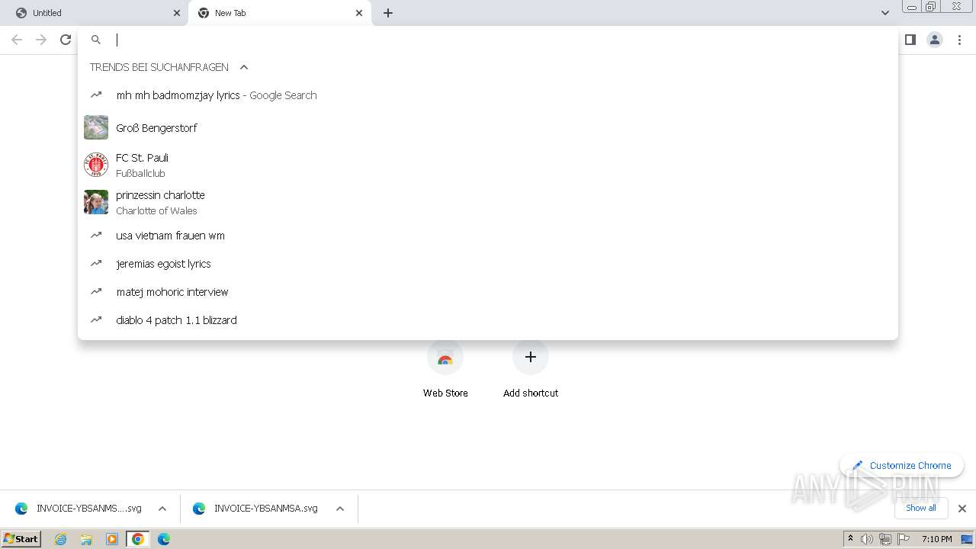The height and width of the screenshot is (549, 976).
Task: Click the Chrome taskbar icon
Action: point(138,539)
